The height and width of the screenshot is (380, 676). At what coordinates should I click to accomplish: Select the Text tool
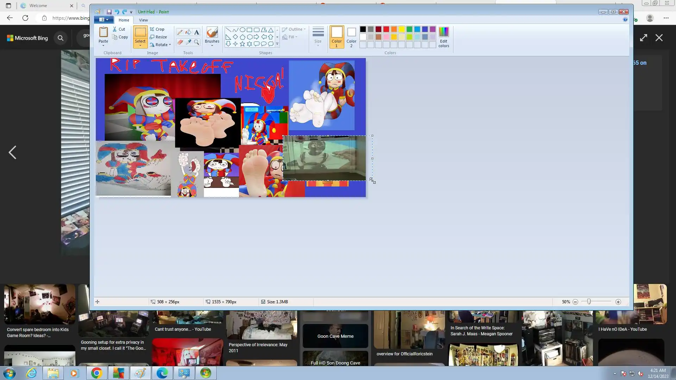pos(196,32)
